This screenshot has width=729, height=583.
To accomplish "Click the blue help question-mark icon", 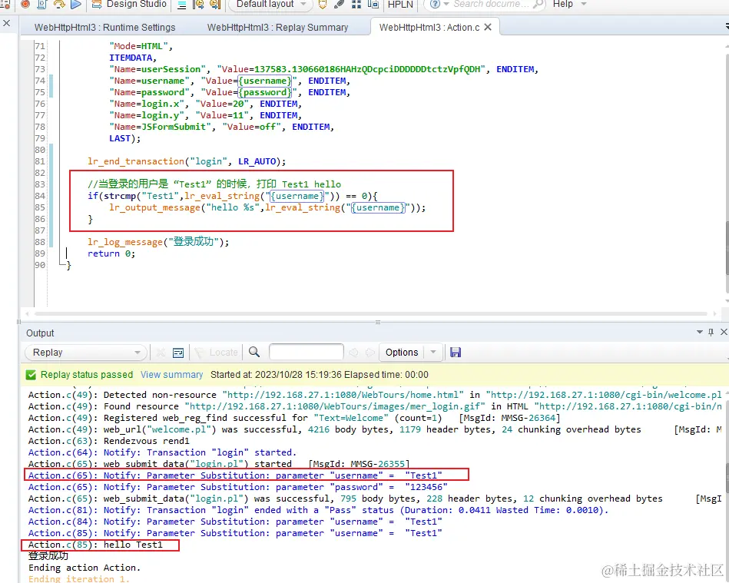I will pos(435,4).
